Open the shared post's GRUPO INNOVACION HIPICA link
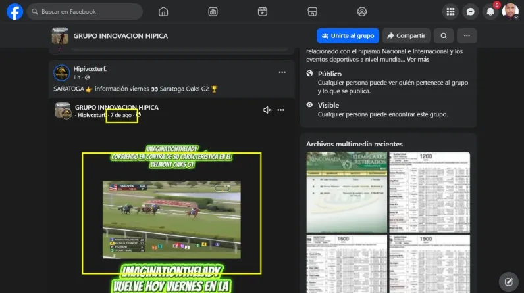524x293 pixels. [x=117, y=107]
